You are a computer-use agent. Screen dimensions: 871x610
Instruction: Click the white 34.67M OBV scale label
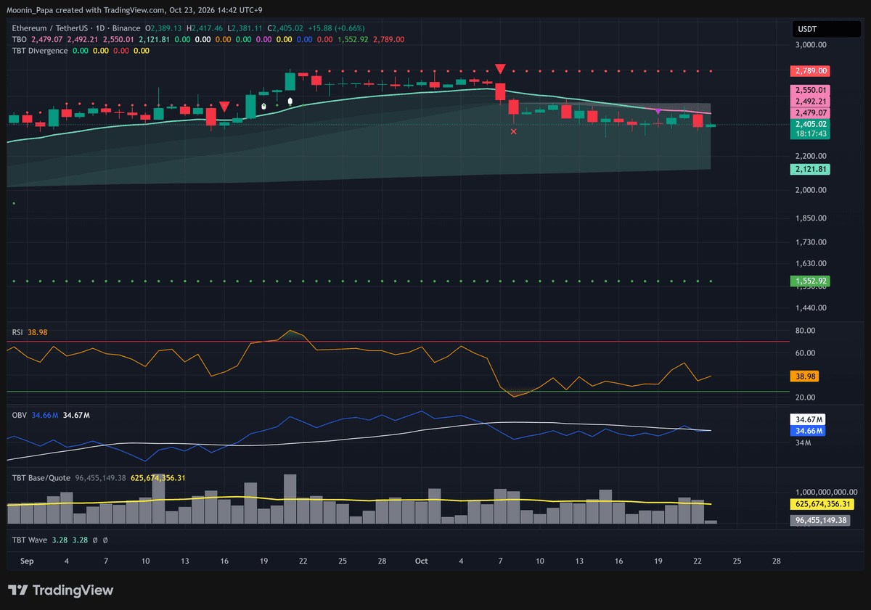coord(809,420)
